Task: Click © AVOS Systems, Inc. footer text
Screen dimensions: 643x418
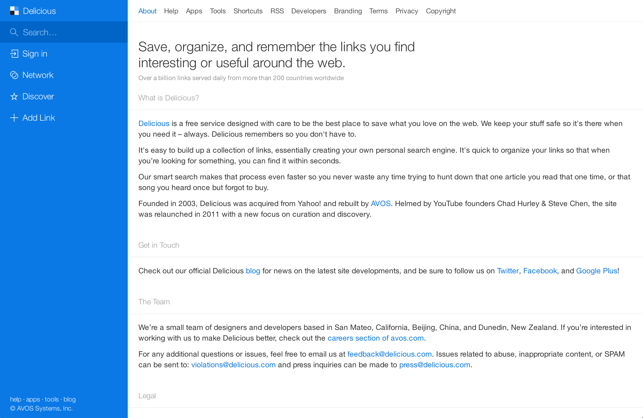Action: [x=41, y=408]
